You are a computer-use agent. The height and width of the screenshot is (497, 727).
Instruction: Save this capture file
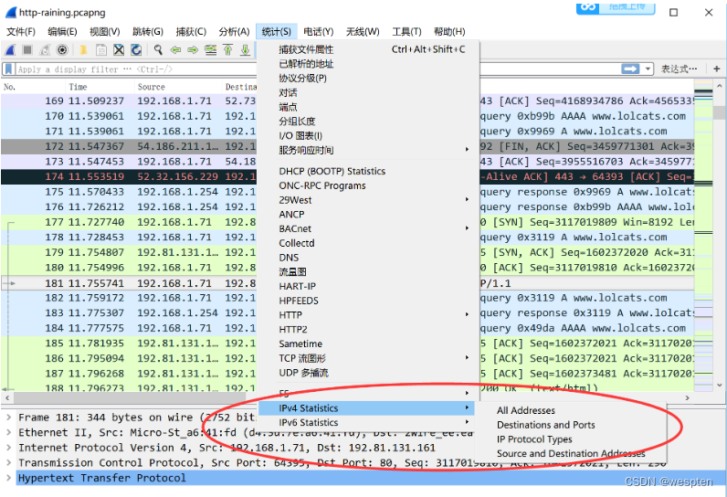tap(101, 50)
